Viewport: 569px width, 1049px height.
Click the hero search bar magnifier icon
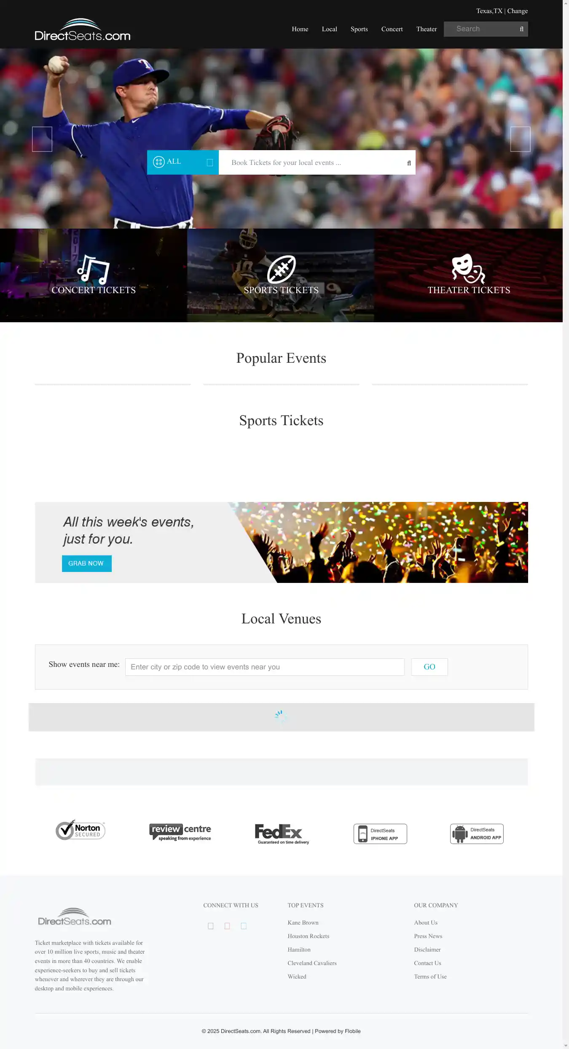pos(409,163)
